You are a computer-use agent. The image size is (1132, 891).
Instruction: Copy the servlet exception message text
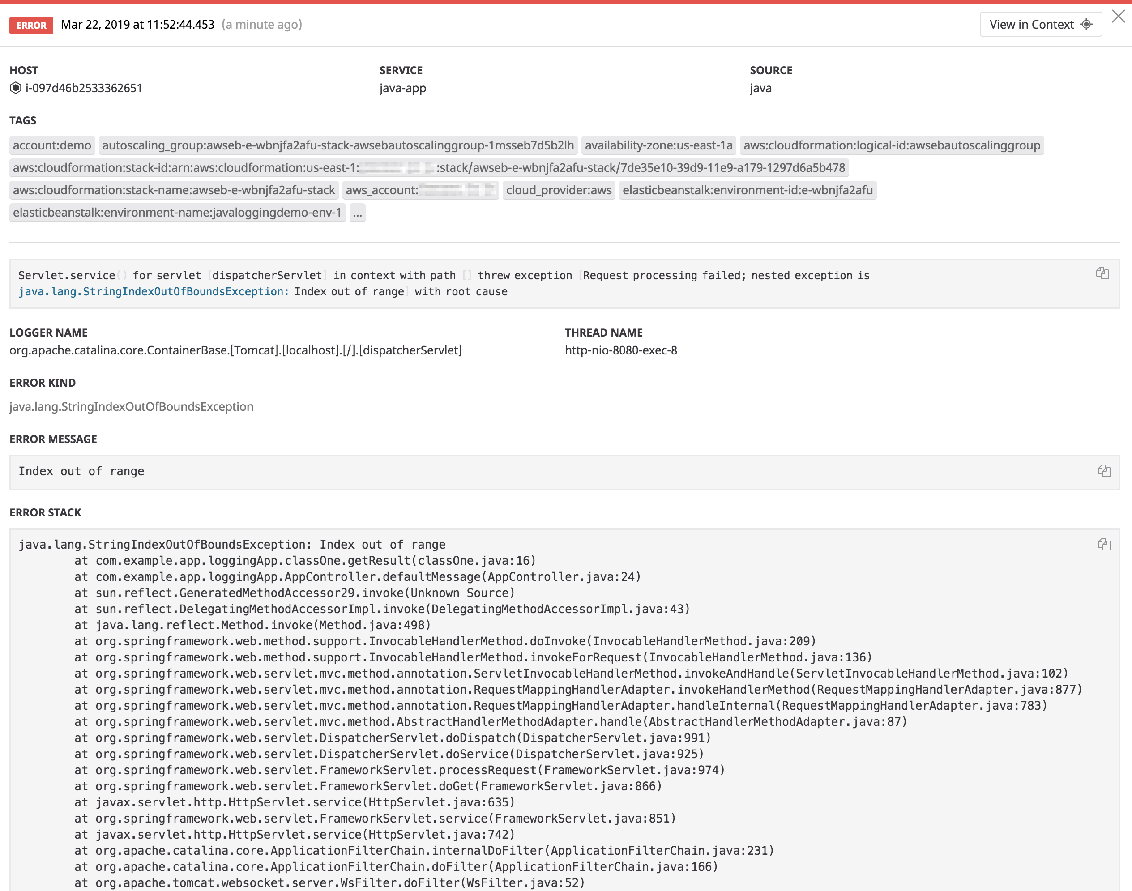coord(1103,273)
